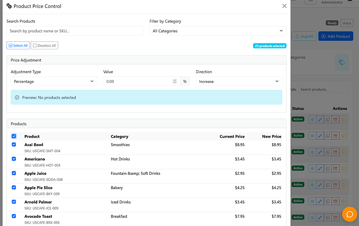This screenshot has width=359, height=226.
Task: Click the Category column header
Action: coord(119,136)
